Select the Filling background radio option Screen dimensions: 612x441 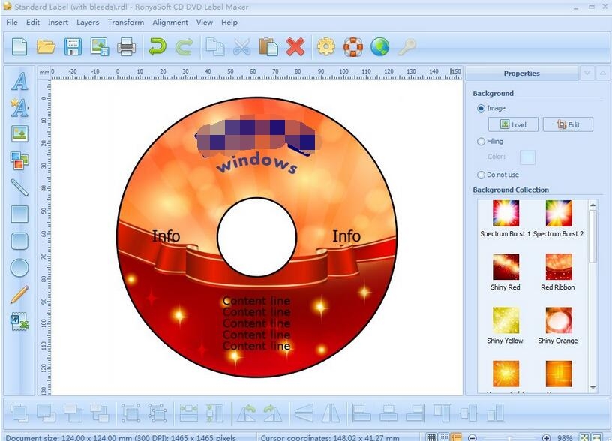[x=481, y=142]
